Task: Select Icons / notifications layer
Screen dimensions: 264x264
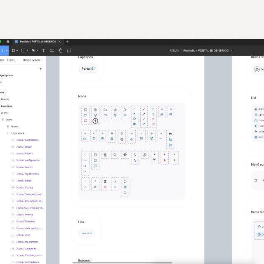Action: [x=28, y=140]
